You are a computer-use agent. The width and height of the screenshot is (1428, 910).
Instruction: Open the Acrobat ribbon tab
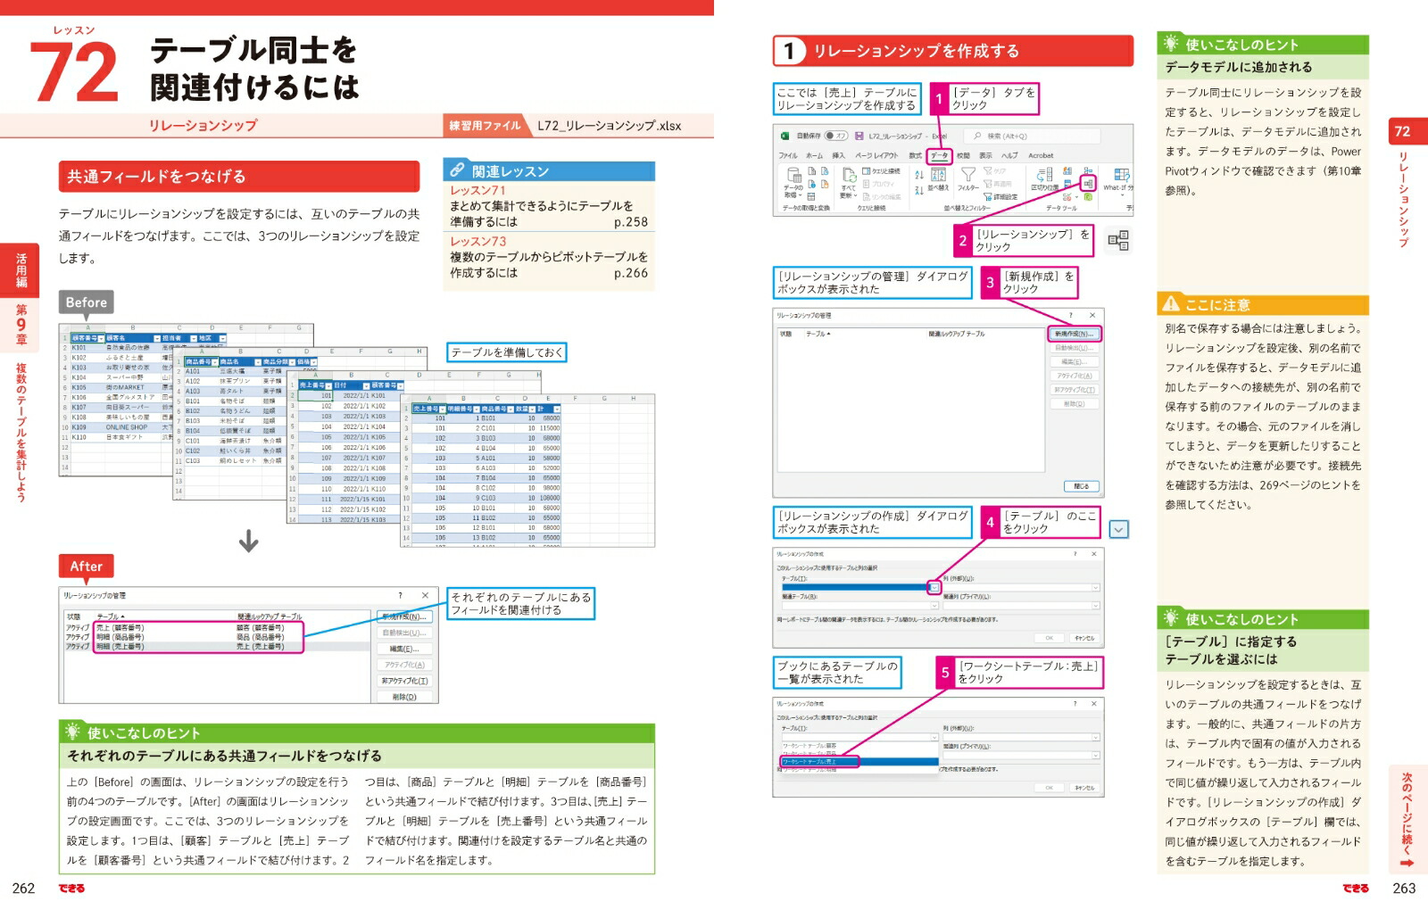coord(1041,155)
